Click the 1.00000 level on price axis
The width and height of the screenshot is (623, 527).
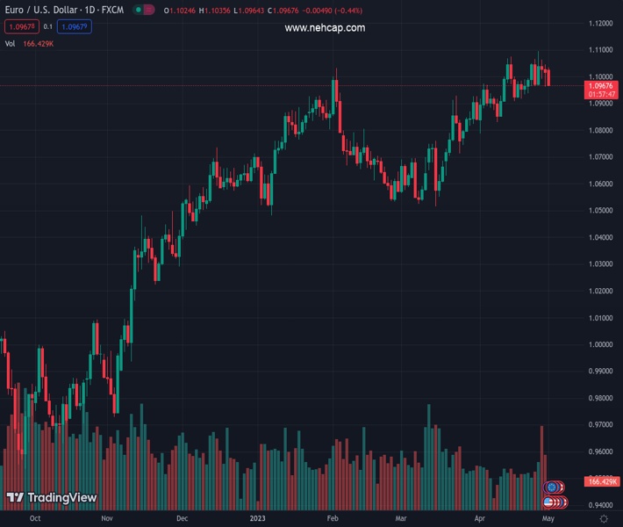point(601,344)
